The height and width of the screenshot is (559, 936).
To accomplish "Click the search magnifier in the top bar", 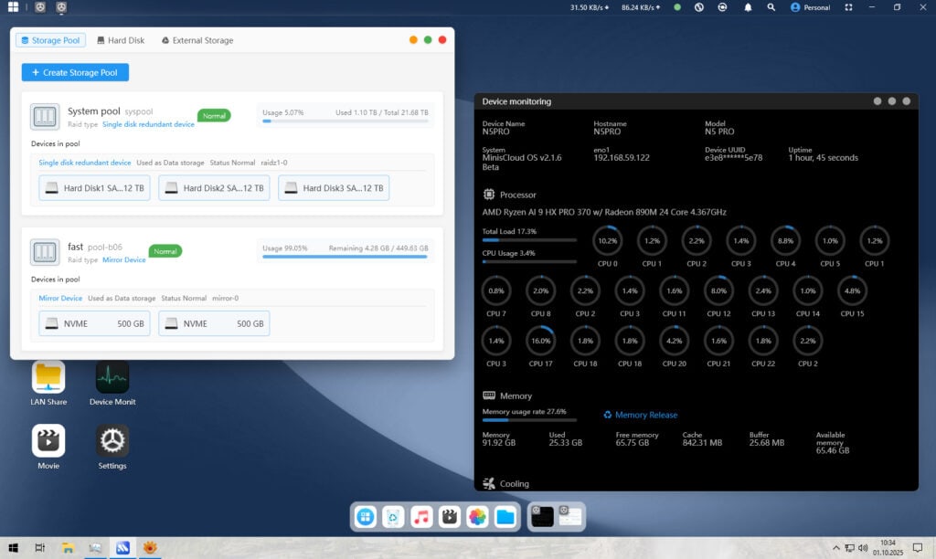I will coord(771,7).
